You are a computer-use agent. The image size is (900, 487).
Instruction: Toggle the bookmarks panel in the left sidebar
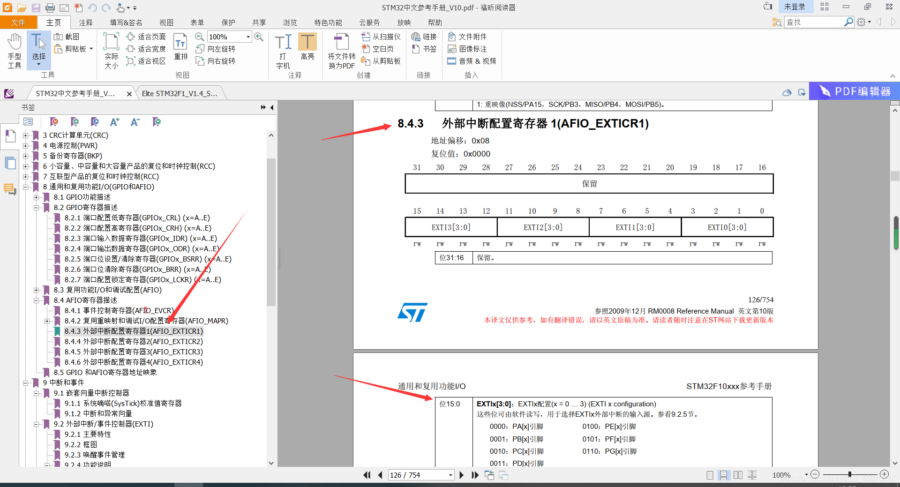(10, 136)
